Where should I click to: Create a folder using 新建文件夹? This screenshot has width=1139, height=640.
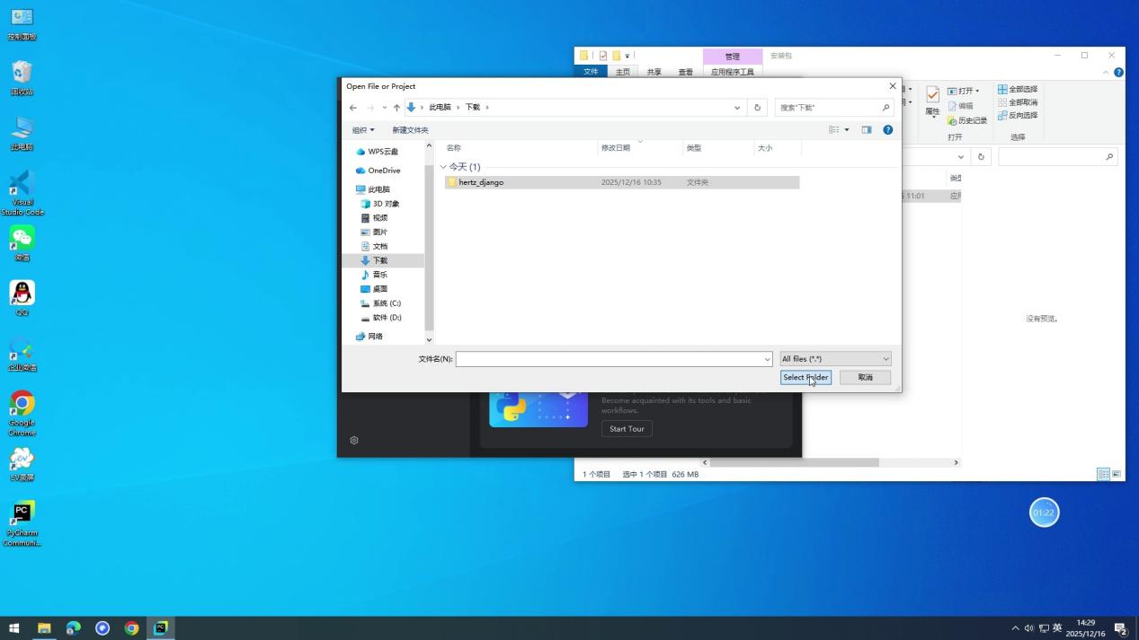tap(410, 129)
